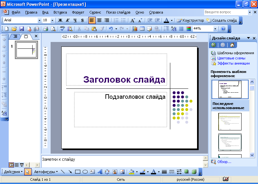Insert a picture from file icon

pyautogui.click(x=122, y=172)
